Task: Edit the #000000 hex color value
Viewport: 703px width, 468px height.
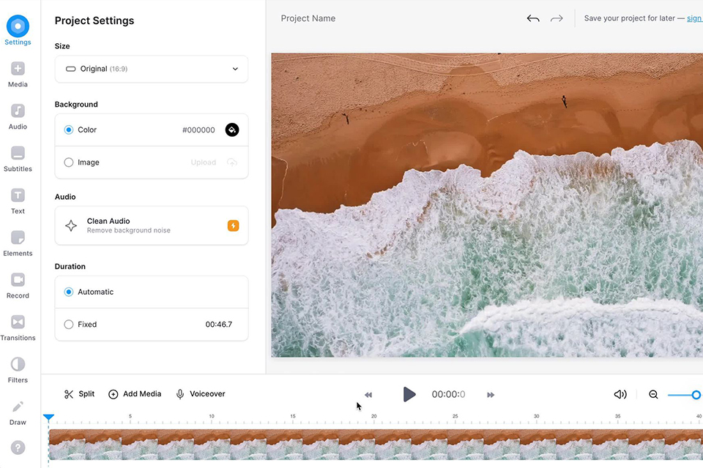Action: 198,130
